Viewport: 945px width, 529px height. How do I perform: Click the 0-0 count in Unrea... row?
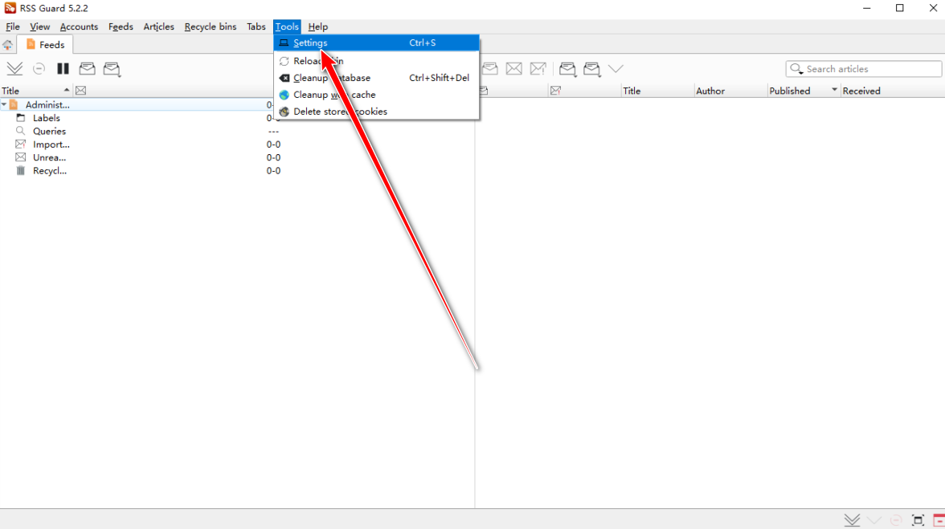pyautogui.click(x=273, y=157)
